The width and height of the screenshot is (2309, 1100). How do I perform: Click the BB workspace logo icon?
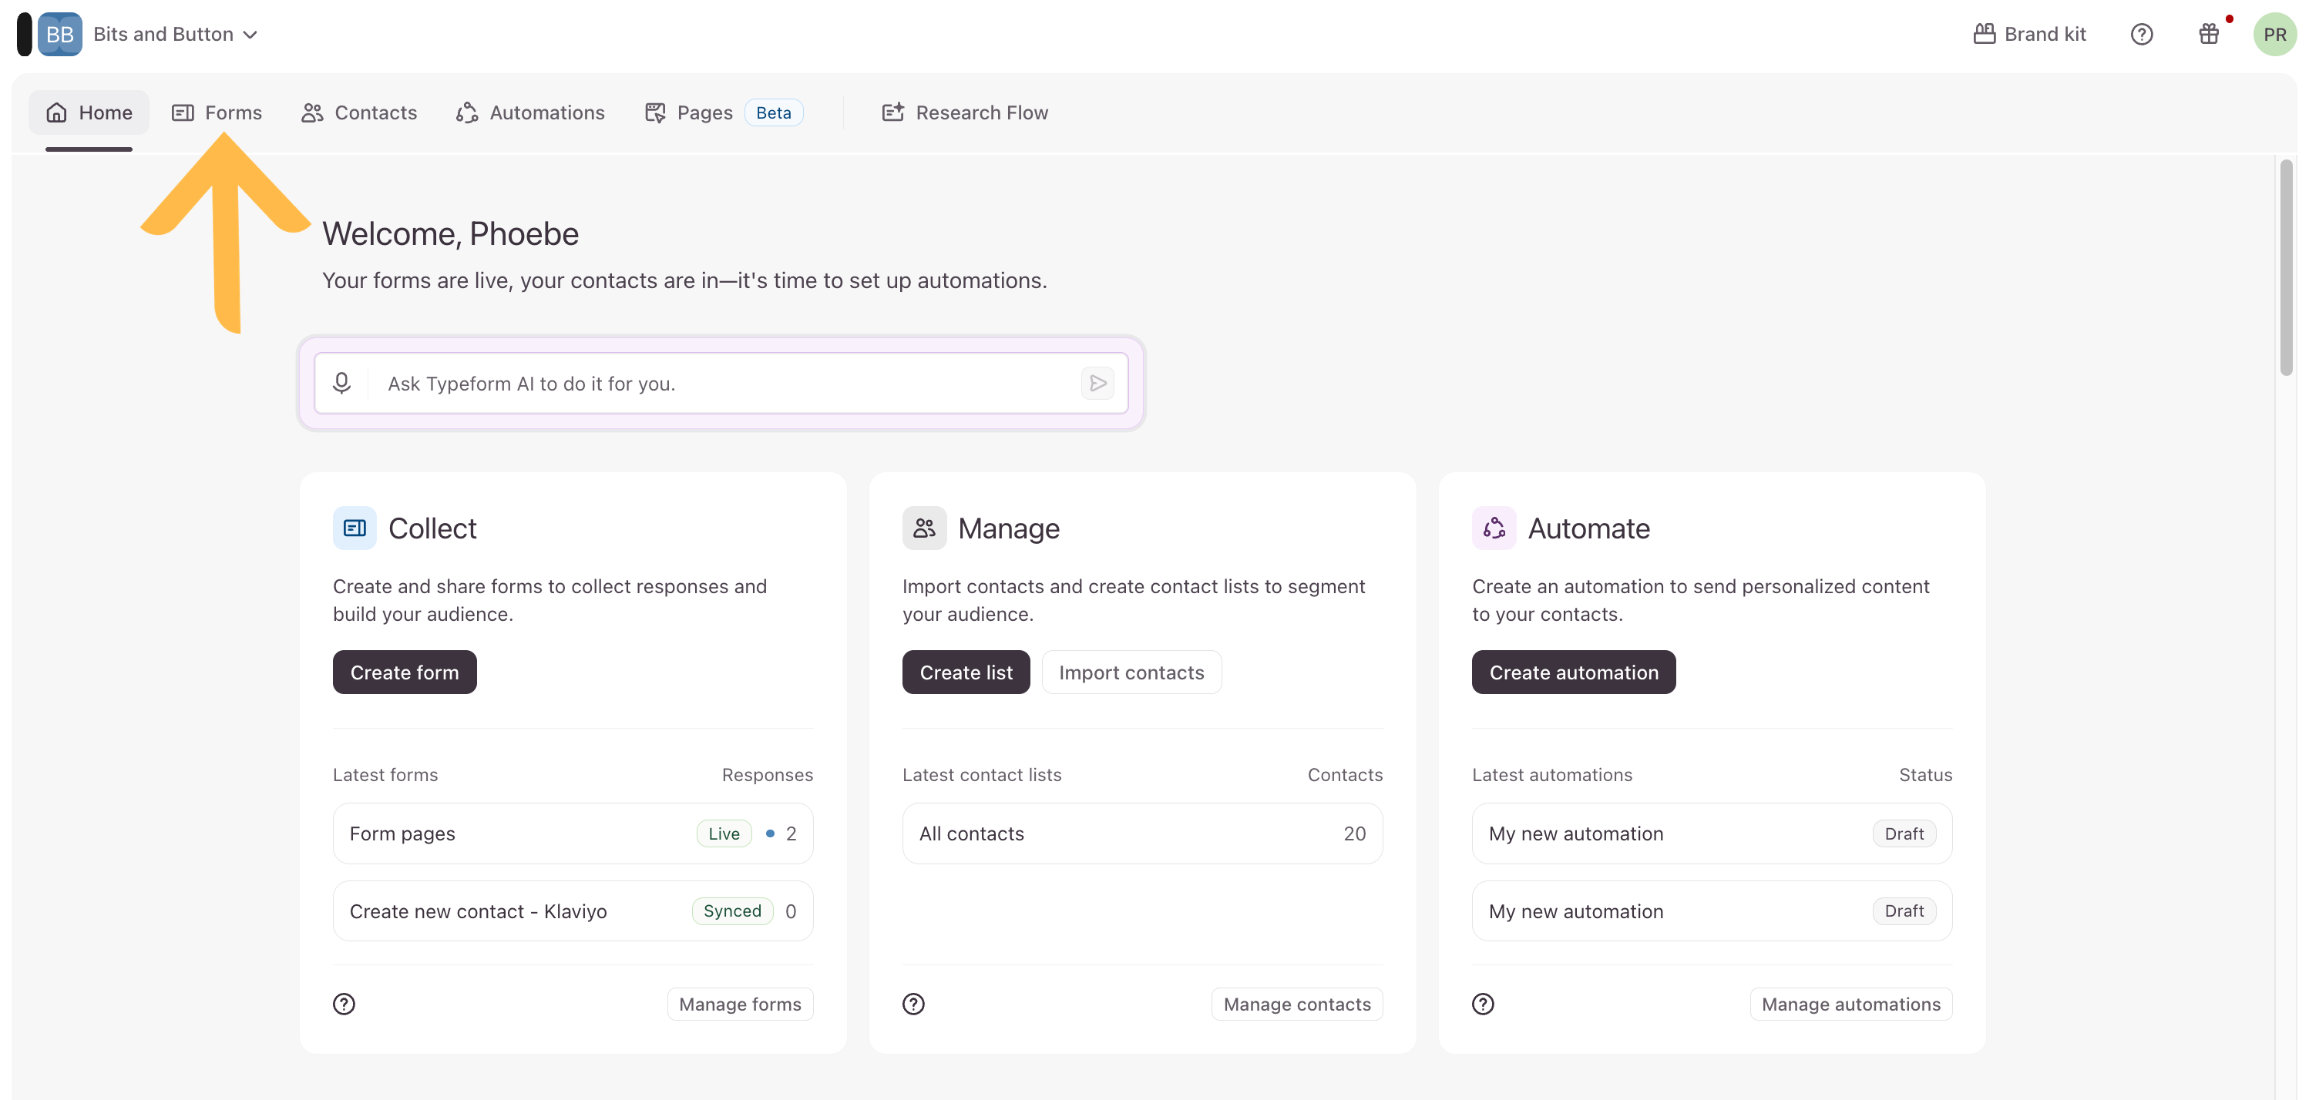tap(59, 34)
